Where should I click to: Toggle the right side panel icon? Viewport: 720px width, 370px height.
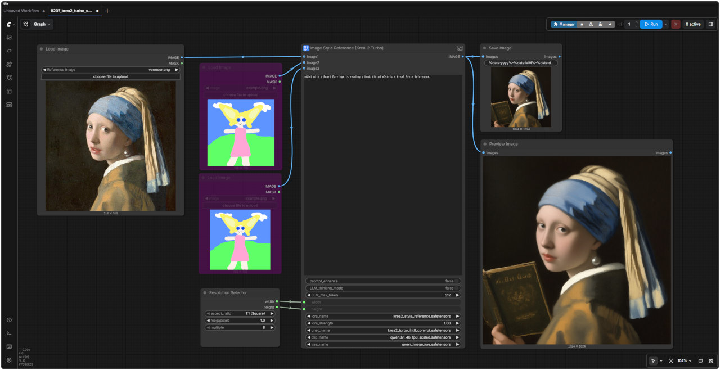click(710, 24)
